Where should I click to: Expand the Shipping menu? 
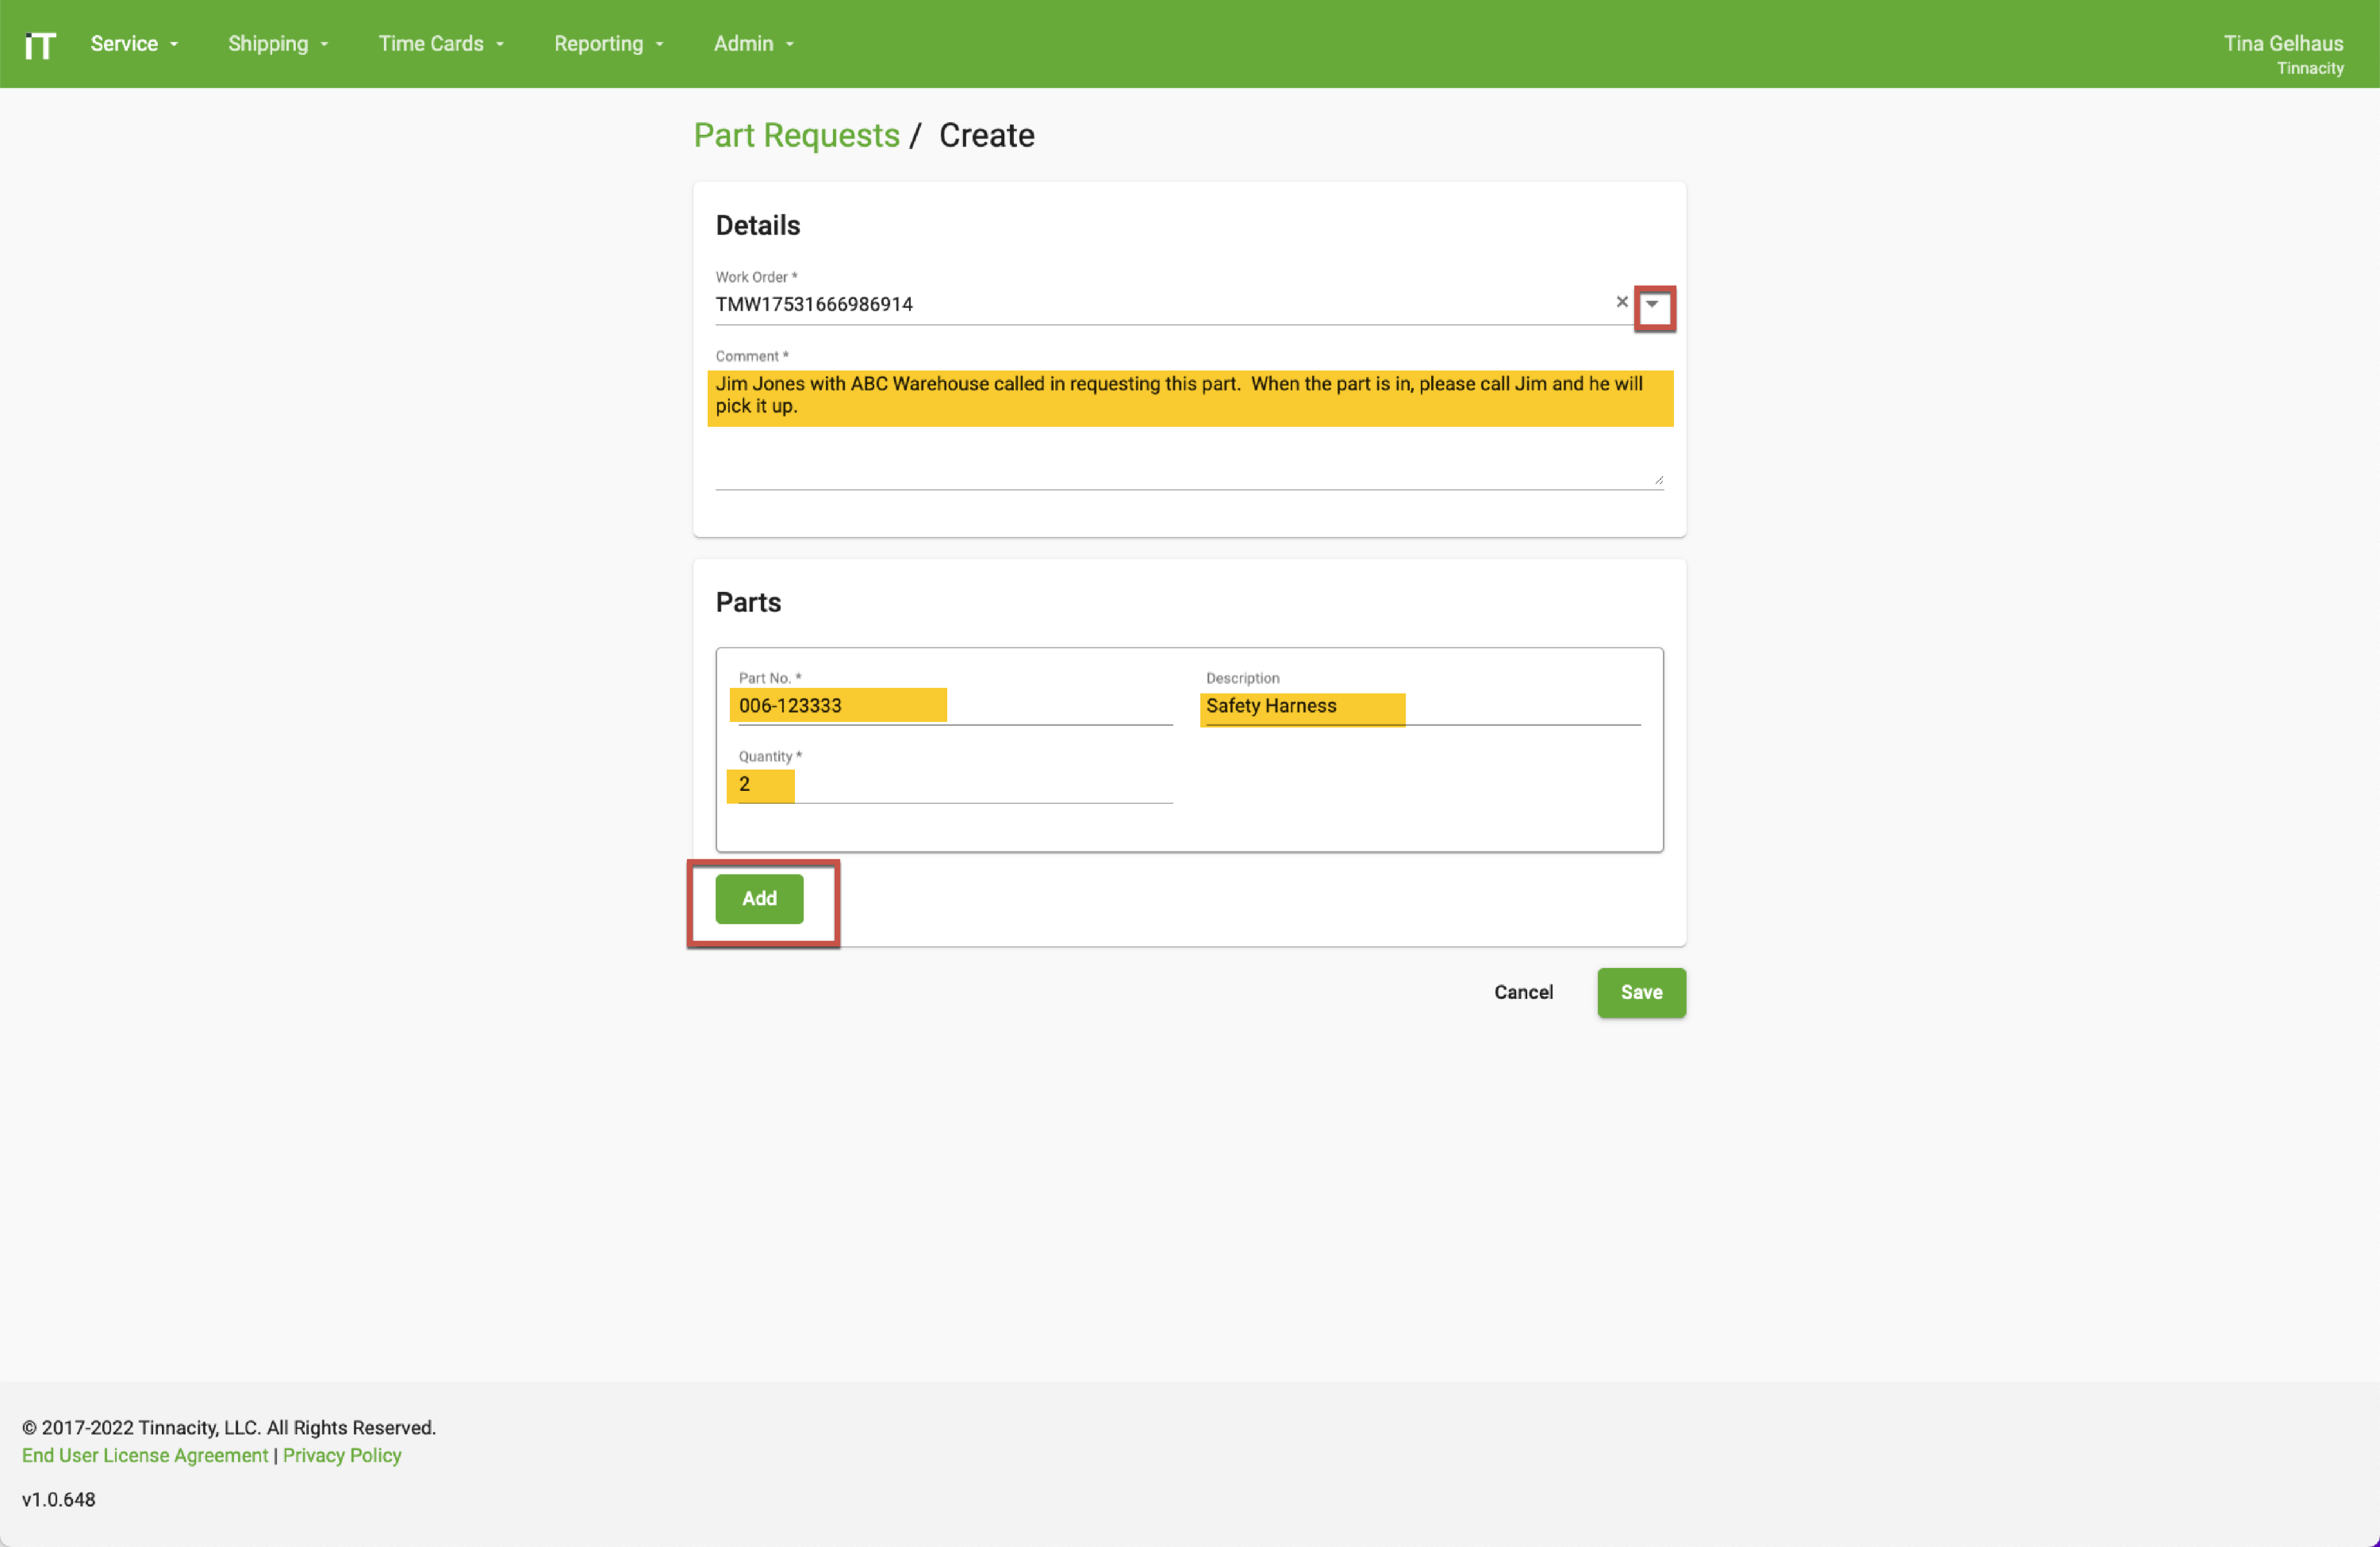pos(277,44)
